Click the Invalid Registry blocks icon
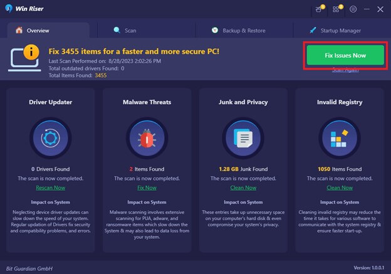 click(340, 138)
